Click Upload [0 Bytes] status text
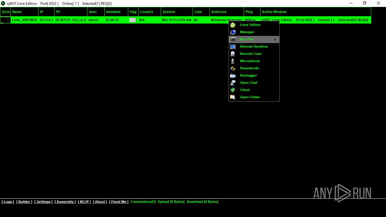This screenshot has height=217, width=386. 171,202
